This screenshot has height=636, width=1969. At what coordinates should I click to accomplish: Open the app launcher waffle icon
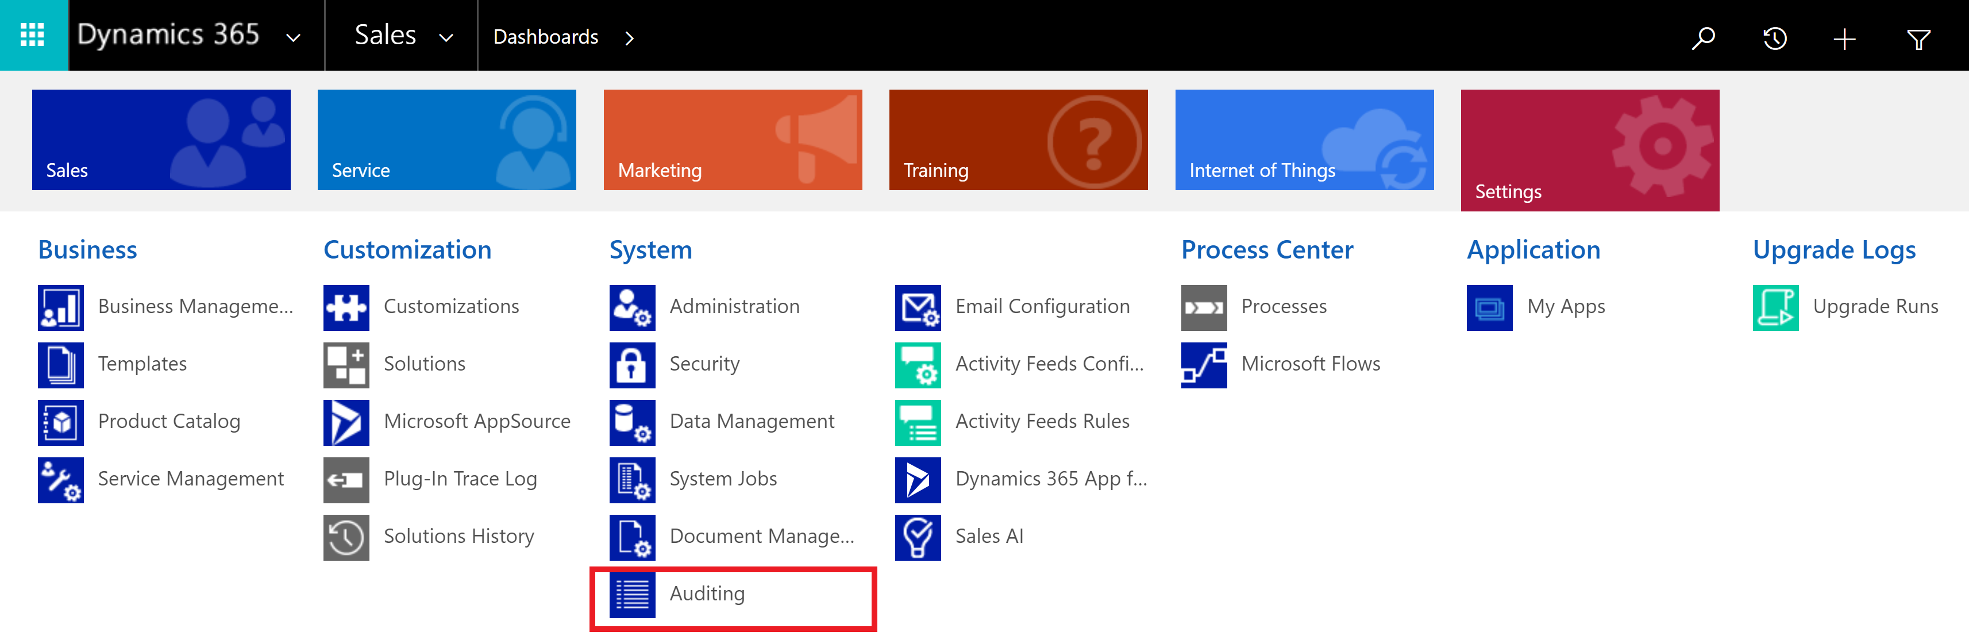(32, 35)
